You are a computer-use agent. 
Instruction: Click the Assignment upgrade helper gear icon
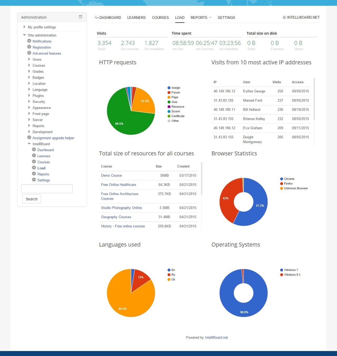point(29,138)
